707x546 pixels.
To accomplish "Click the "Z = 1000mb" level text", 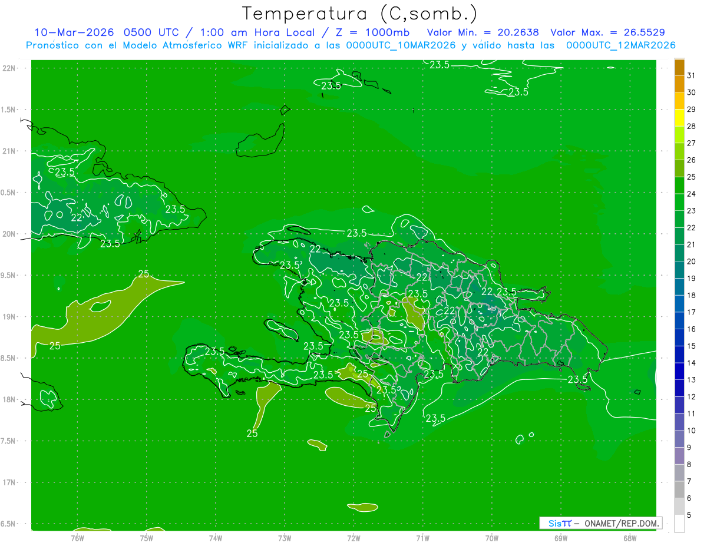I will 373,32.
